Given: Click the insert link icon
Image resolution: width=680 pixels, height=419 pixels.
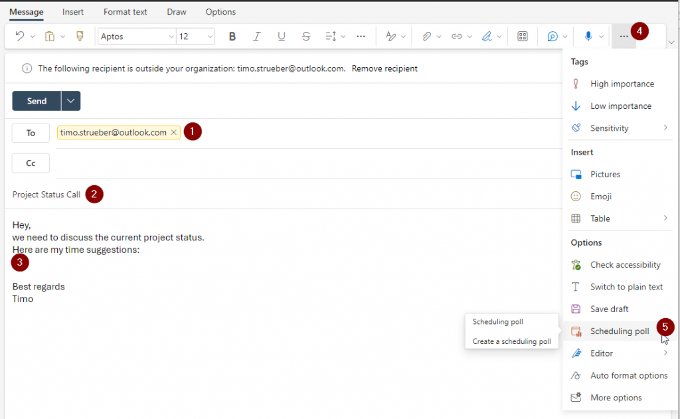Looking at the screenshot, I should point(456,37).
